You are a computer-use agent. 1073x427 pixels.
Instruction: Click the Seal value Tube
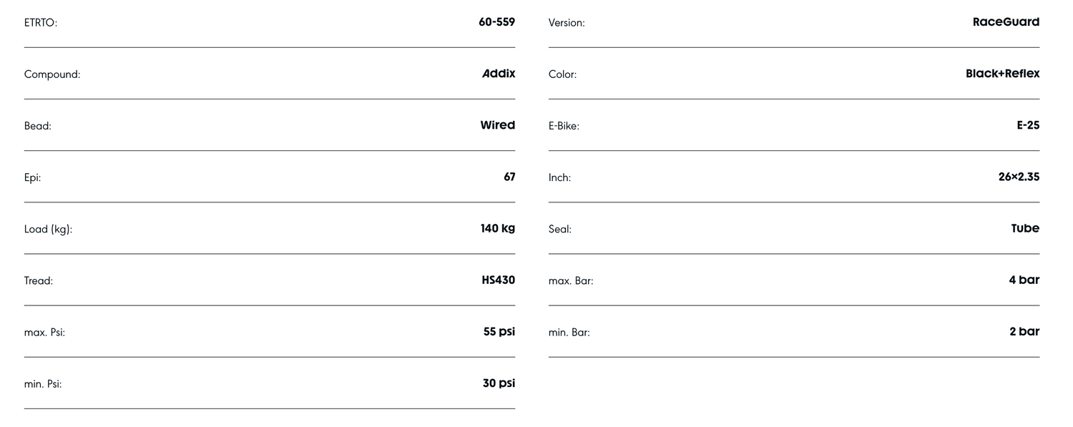point(1025,228)
